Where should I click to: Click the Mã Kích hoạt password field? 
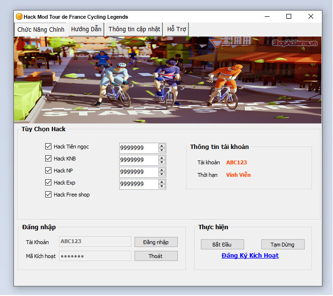click(95, 256)
